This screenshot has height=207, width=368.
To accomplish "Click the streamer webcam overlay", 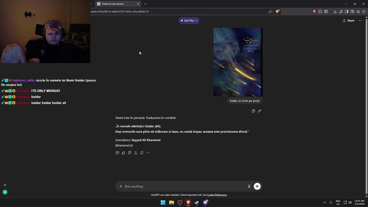I will pyautogui.click(x=45, y=32).
